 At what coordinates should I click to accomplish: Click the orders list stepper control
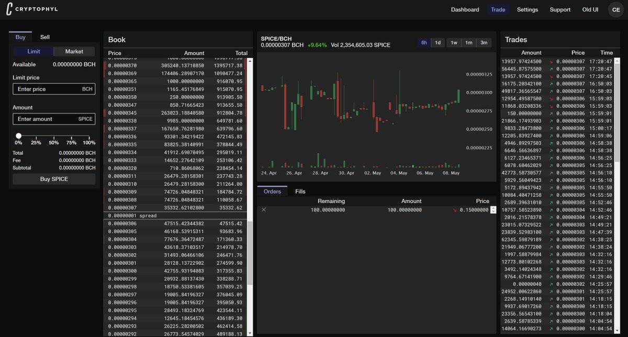click(493, 210)
